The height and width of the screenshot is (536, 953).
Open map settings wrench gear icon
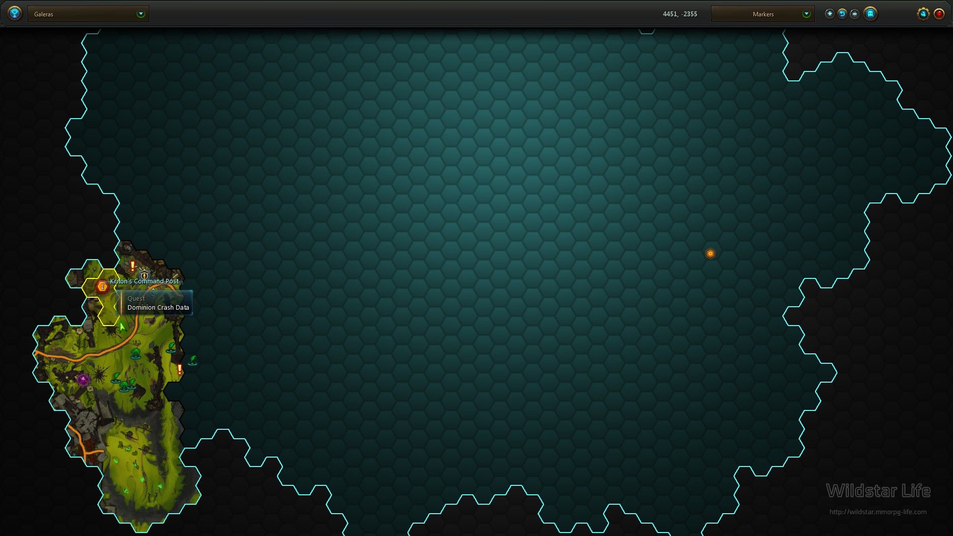click(923, 14)
